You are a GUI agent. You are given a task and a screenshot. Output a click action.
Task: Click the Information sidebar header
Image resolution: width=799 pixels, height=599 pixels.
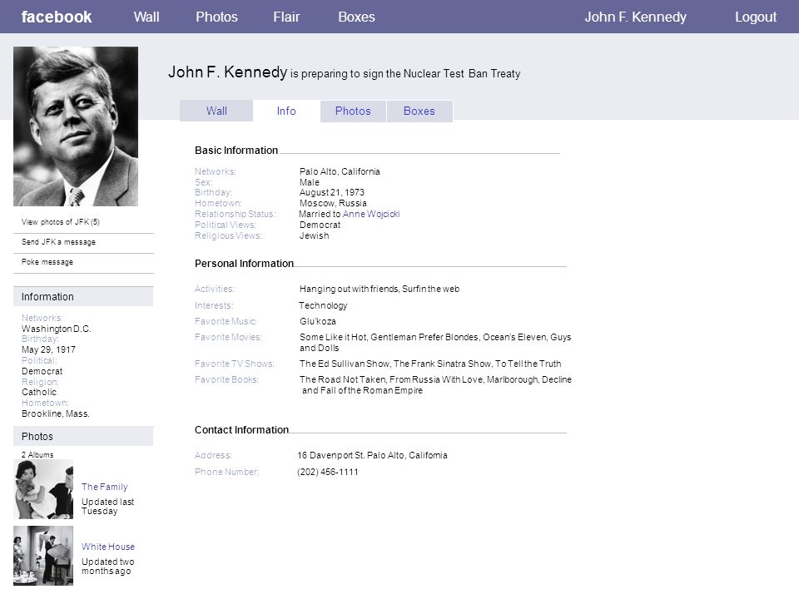click(x=83, y=296)
